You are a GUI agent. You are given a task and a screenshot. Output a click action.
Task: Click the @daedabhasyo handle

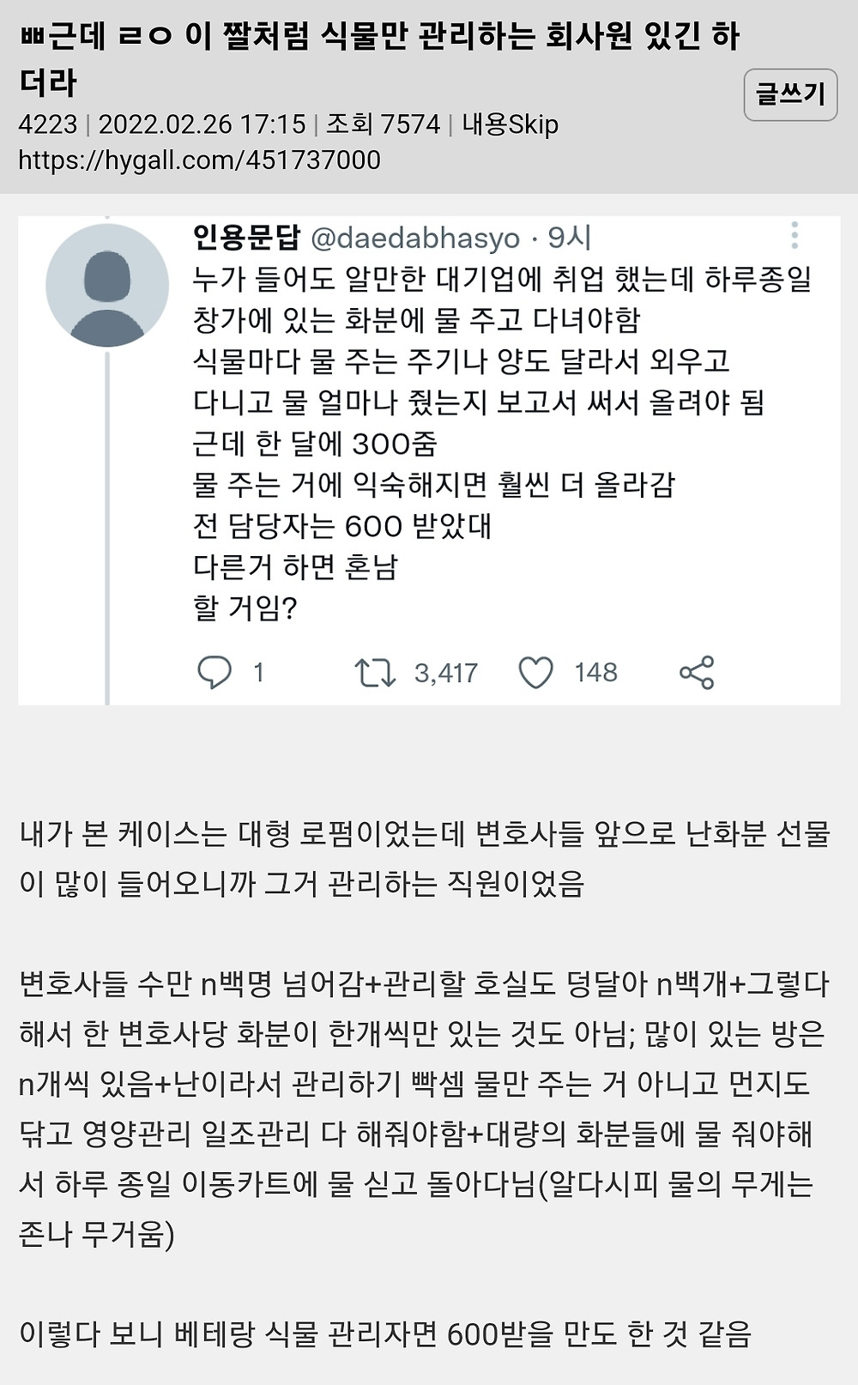(x=415, y=238)
